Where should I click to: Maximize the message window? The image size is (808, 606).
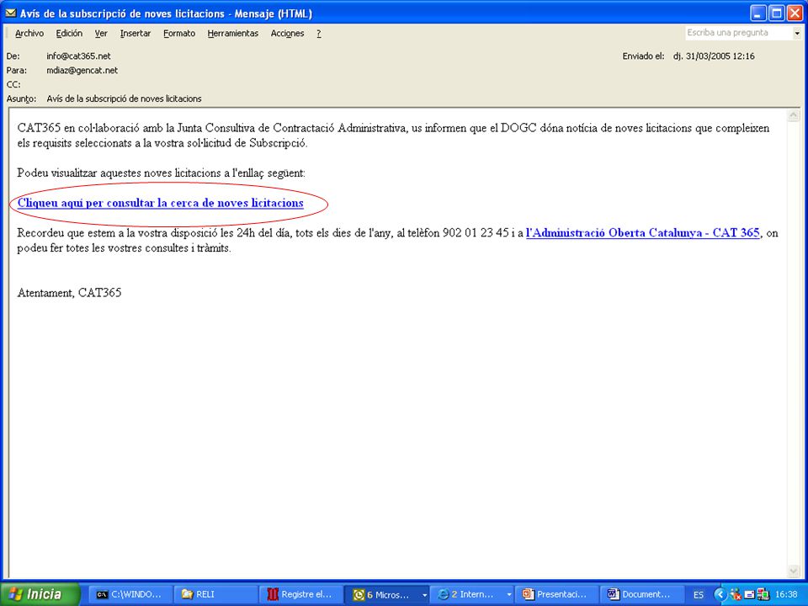(776, 13)
